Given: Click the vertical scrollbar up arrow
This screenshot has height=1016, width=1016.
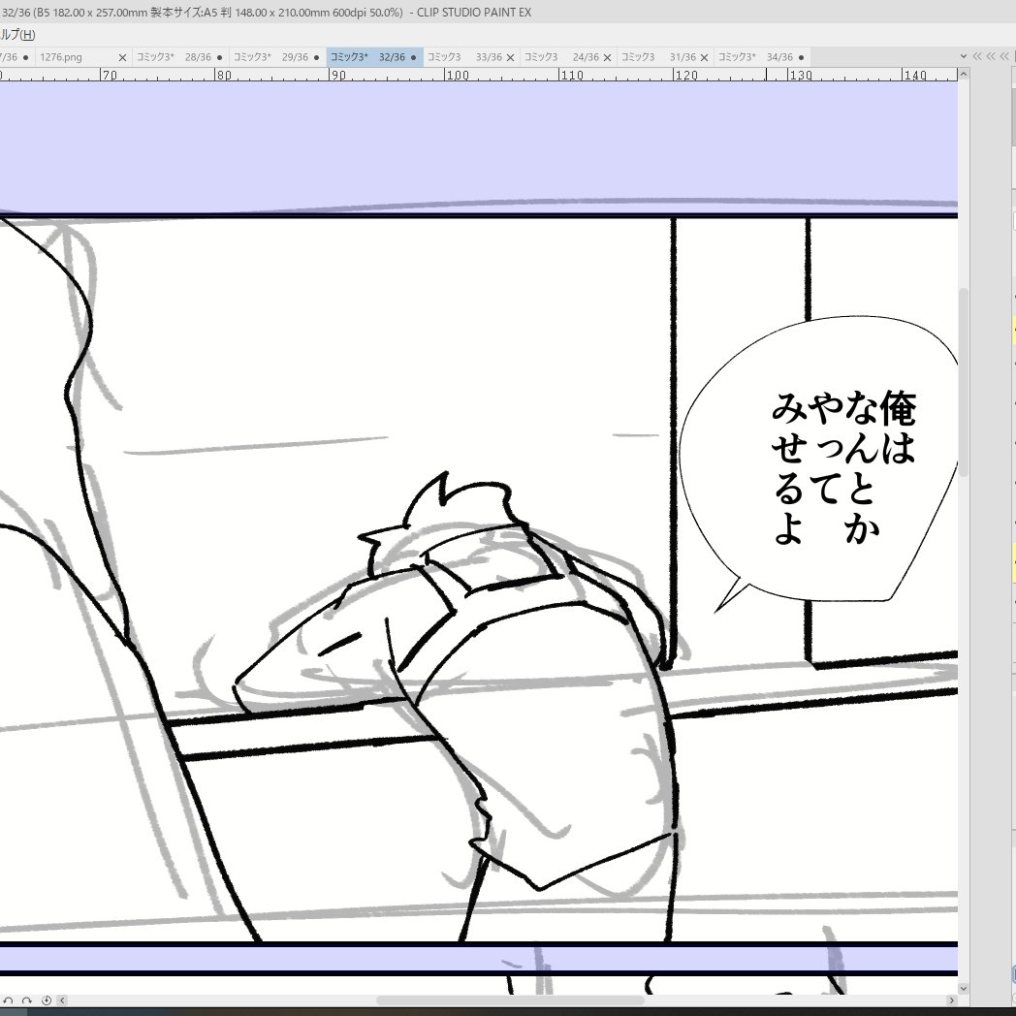Looking at the screenshot, I should click(x=964, y=75).
